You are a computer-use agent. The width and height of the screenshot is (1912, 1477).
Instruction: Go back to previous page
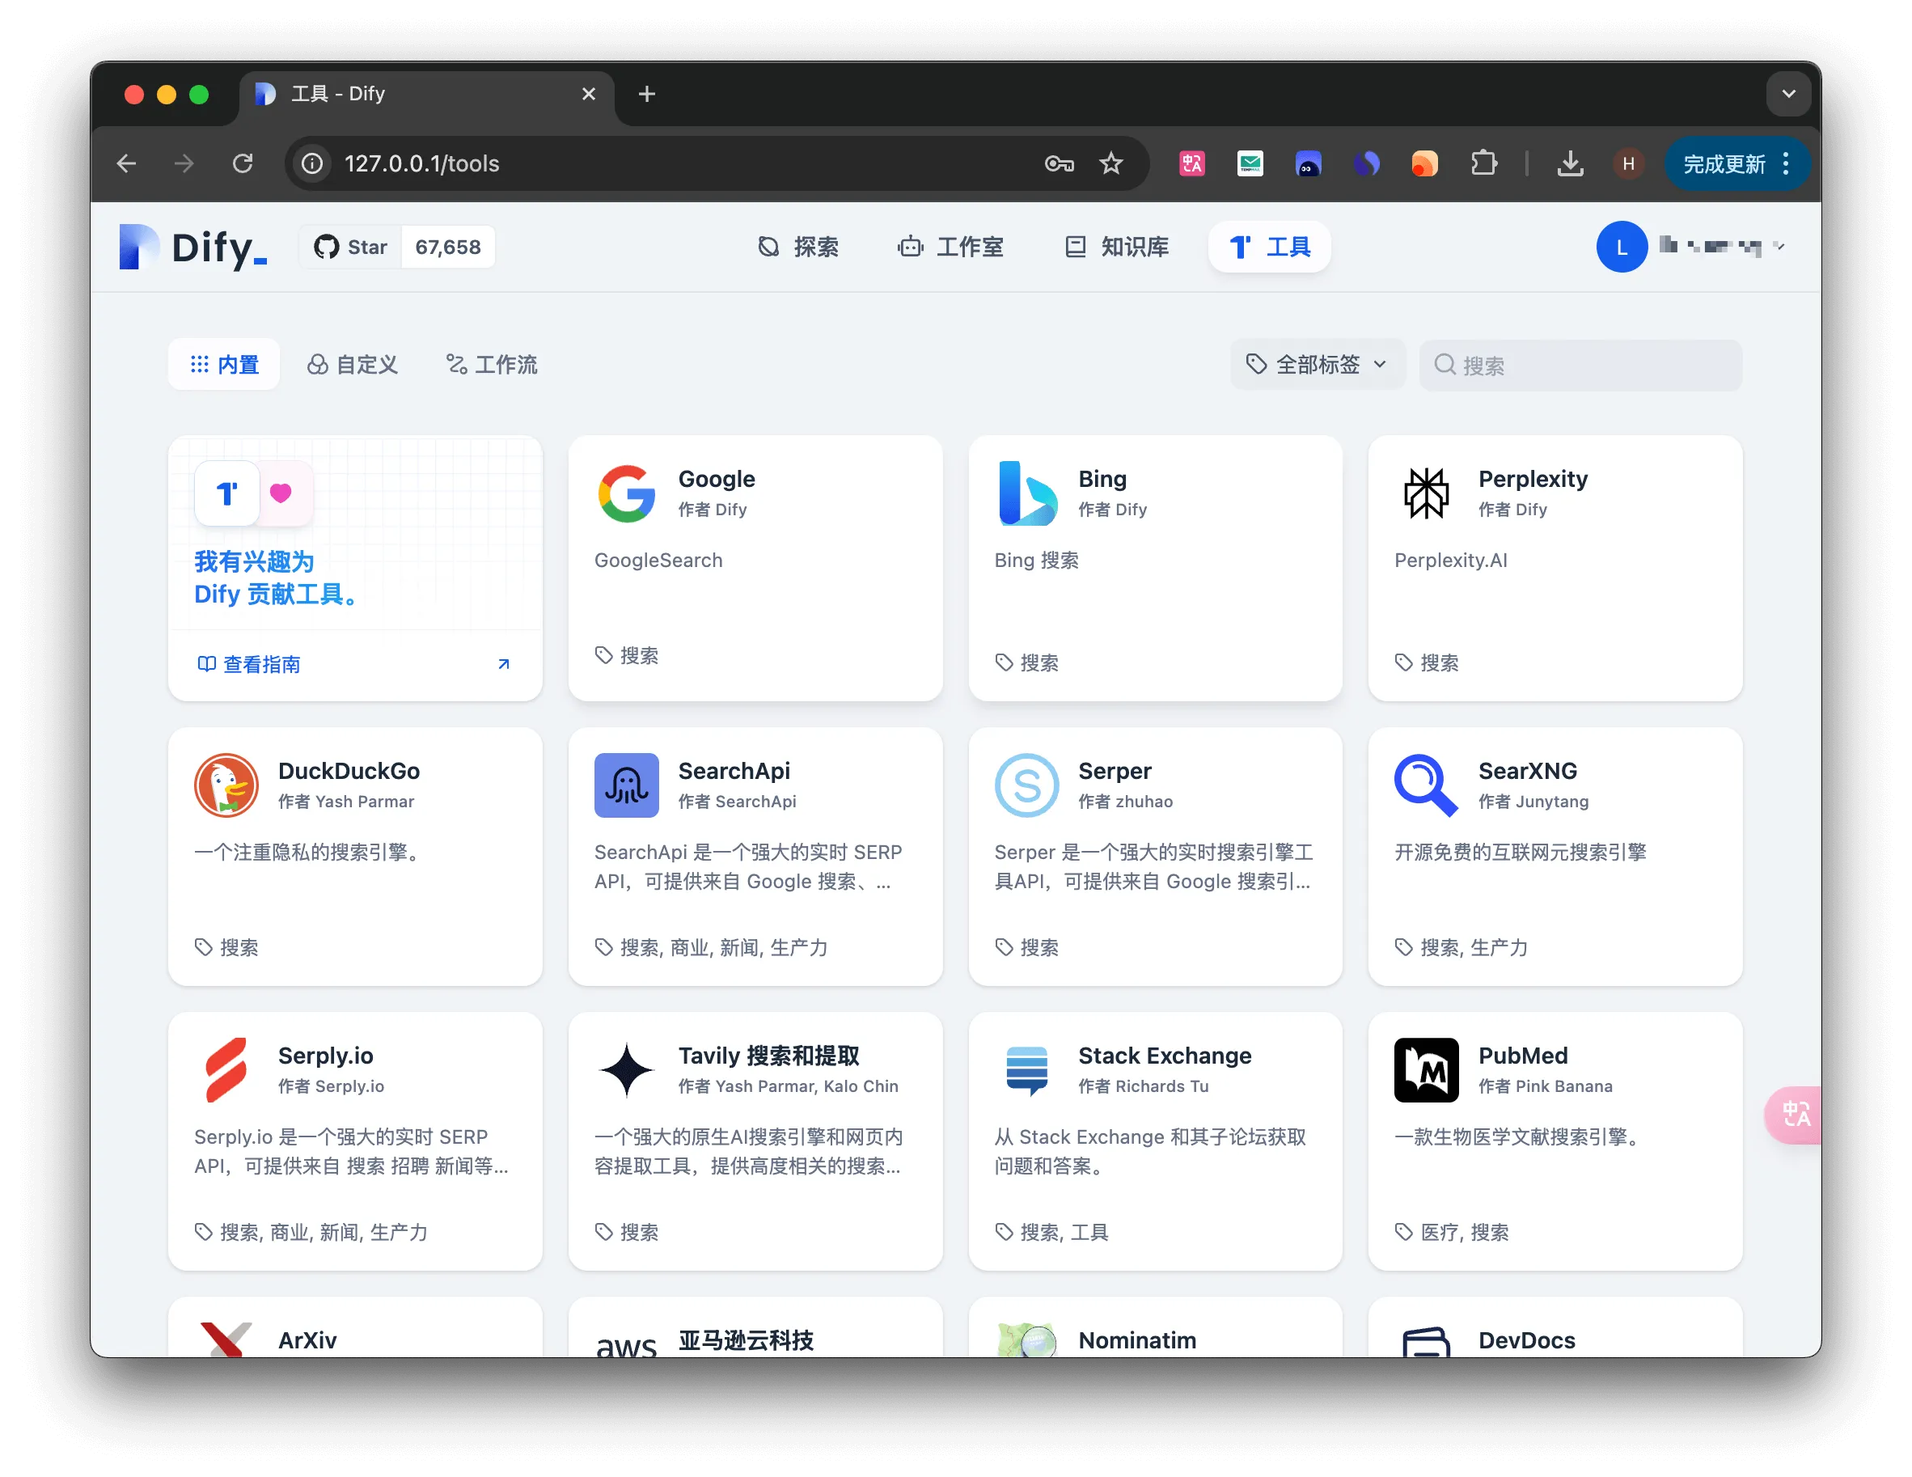(x=127, y=163)
